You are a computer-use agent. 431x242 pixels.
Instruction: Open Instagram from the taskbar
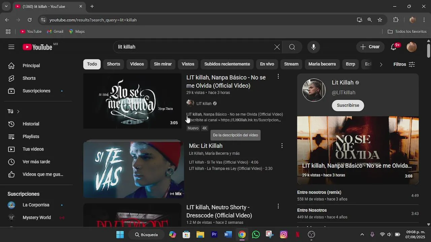(x=284, y=235)
